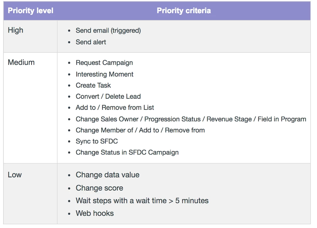Click the Sync to SFDC item
This screenshot has height=228, width=317.
coord(97,141)
